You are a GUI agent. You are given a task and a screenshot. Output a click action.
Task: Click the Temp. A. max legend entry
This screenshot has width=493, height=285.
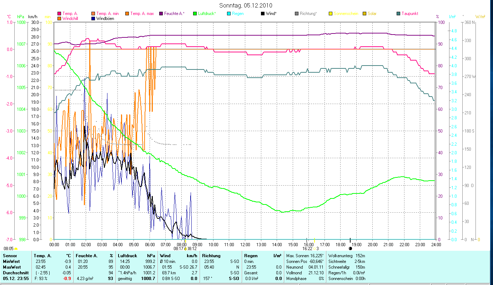tap(142, 14)
